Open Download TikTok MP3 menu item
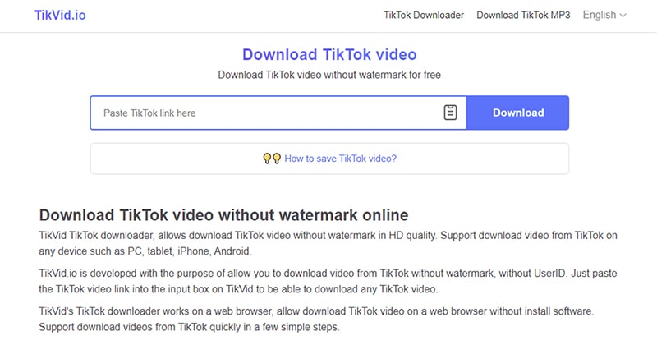657x345 pixels. [523, 15]
